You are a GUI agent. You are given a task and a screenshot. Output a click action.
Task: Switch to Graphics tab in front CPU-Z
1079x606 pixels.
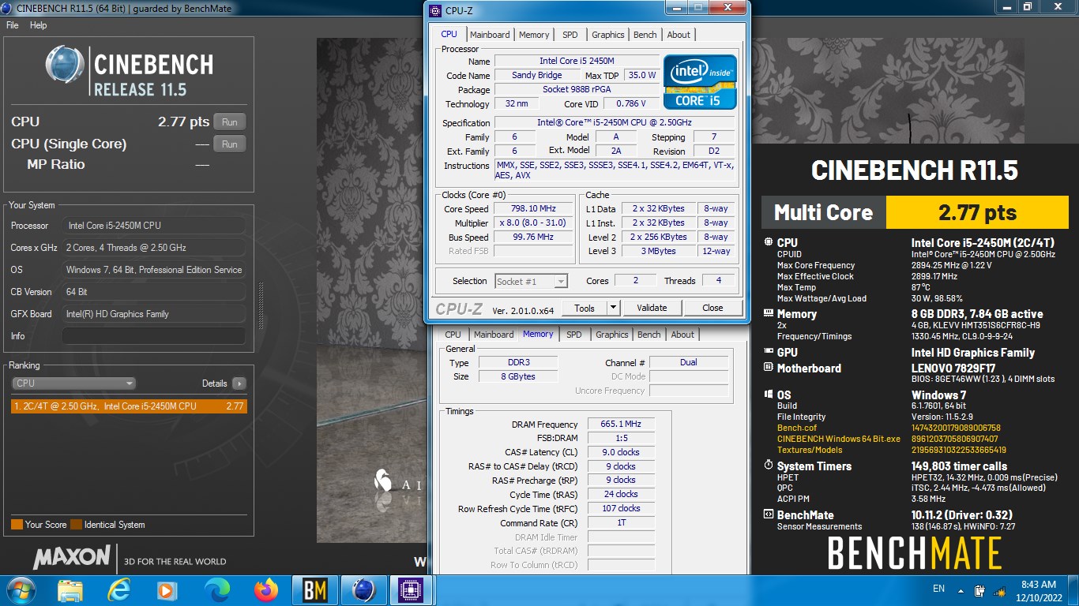click(x=608, y=35)
